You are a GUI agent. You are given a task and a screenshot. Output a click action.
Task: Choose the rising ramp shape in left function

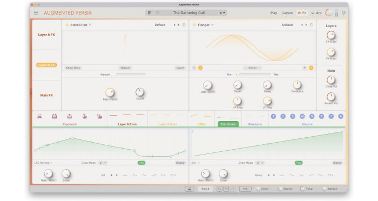point(154,175)
